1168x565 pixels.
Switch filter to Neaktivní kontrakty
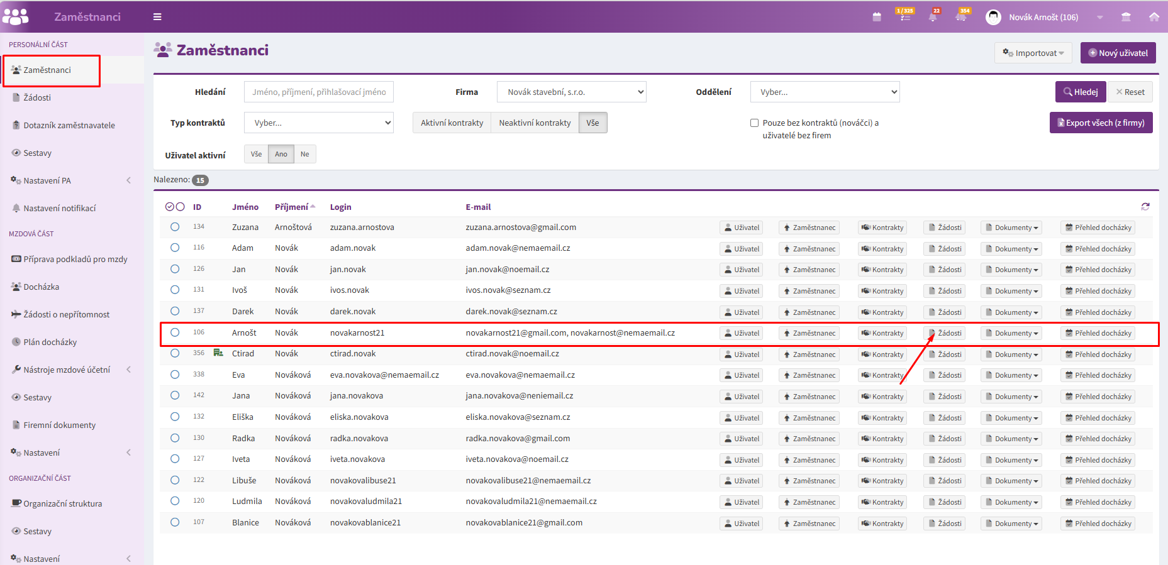coord(535,123)
